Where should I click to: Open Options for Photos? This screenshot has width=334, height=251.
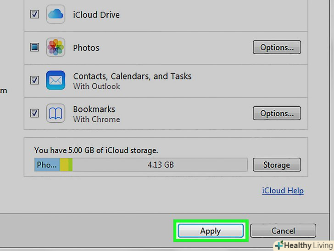[277, 47]
